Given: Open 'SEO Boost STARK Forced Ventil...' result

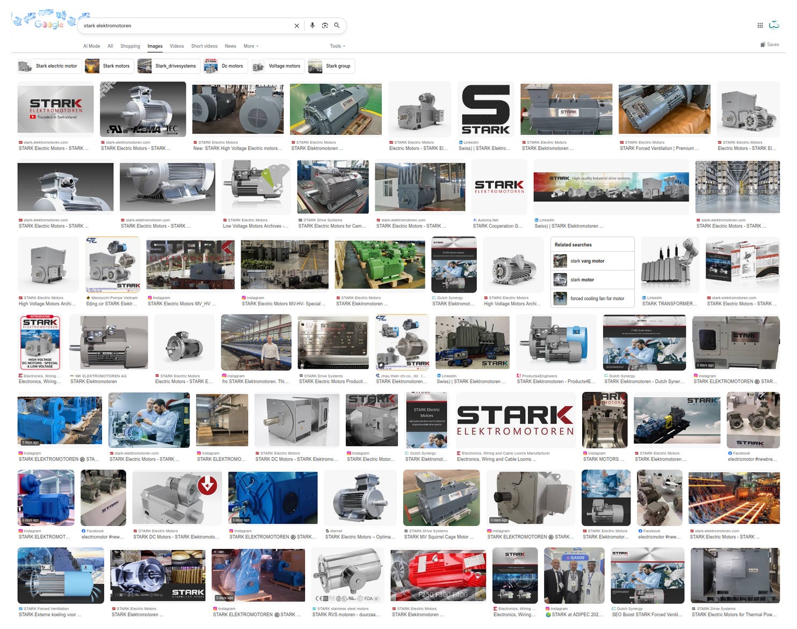Looking at the screenshot, I should (647, 615).
